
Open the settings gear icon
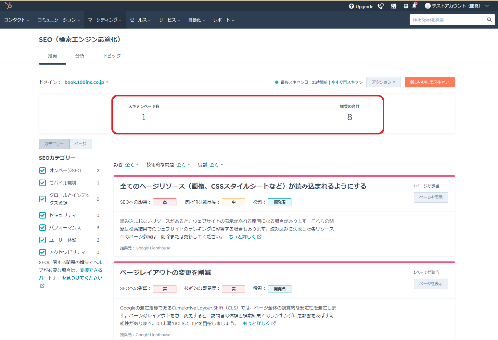pos(406,6)
